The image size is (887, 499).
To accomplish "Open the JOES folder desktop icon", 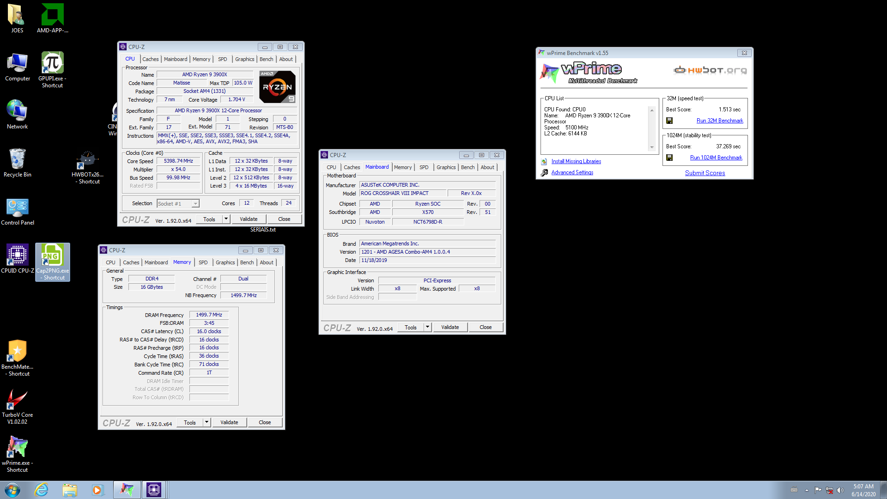I will (17, 18).
